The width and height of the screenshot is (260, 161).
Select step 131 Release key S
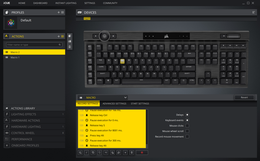click(x=112, y=125)
